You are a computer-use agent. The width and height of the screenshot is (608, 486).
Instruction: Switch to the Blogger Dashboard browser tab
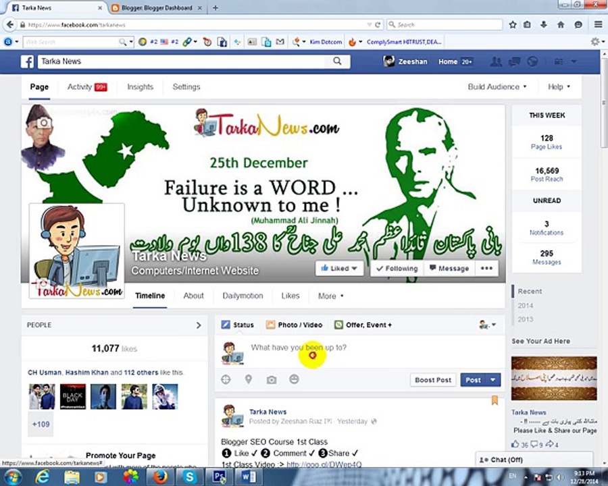pyautogui.click(x=156, y=7)
